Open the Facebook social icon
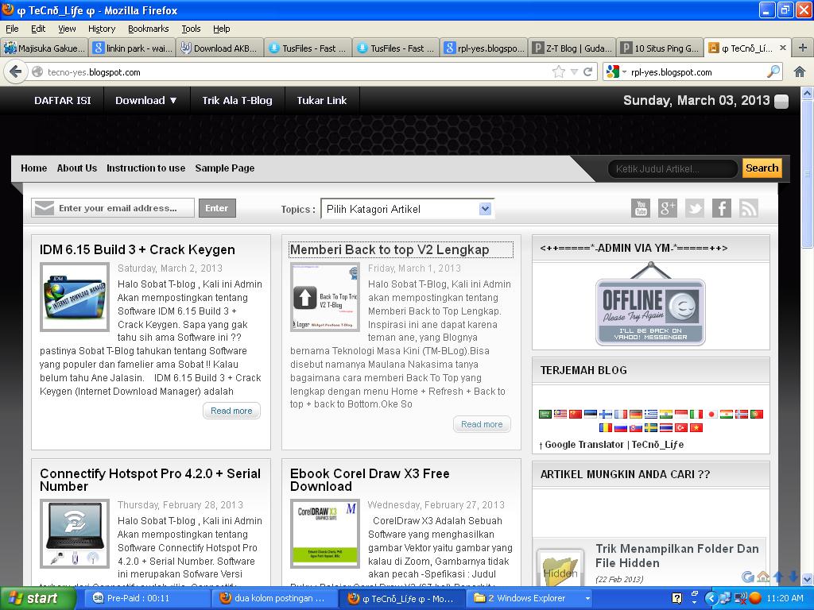 pyautogui.click(x=722, y=209)
